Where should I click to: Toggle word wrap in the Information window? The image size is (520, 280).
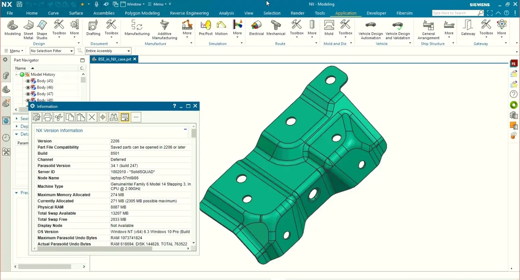point(125,117)
